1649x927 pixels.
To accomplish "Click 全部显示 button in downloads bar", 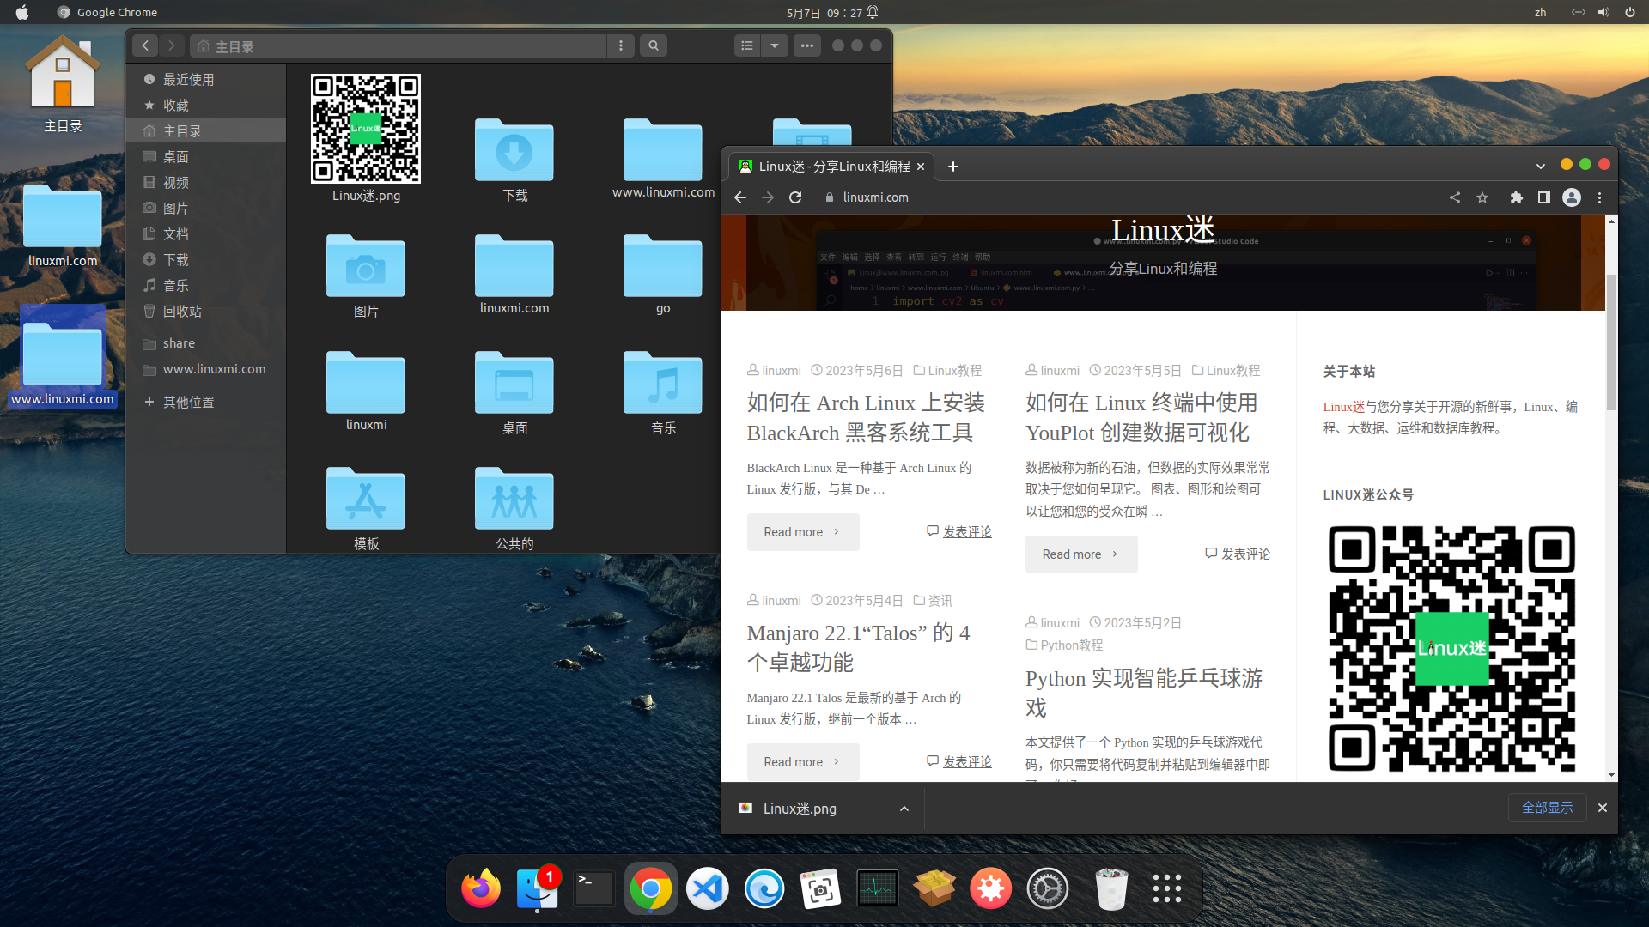I will 1548,808.
